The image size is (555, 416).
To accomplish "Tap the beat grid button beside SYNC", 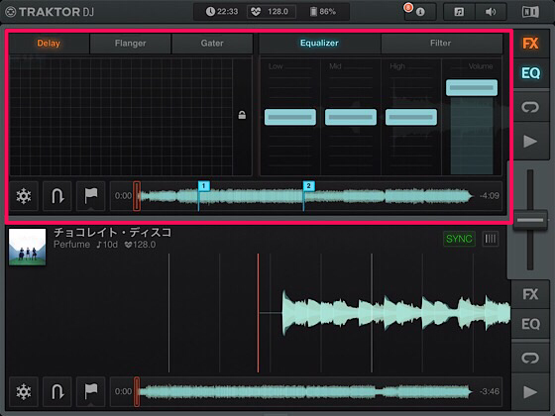I will 491,239.
